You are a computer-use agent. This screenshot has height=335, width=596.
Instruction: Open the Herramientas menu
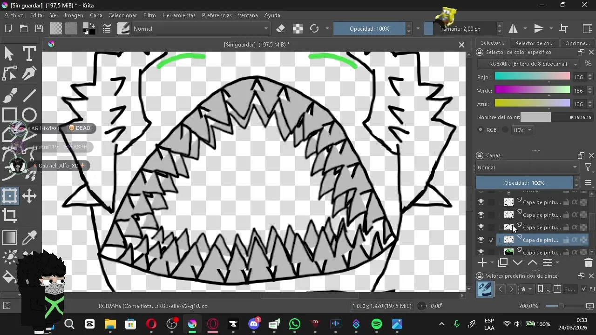[179, 15]
